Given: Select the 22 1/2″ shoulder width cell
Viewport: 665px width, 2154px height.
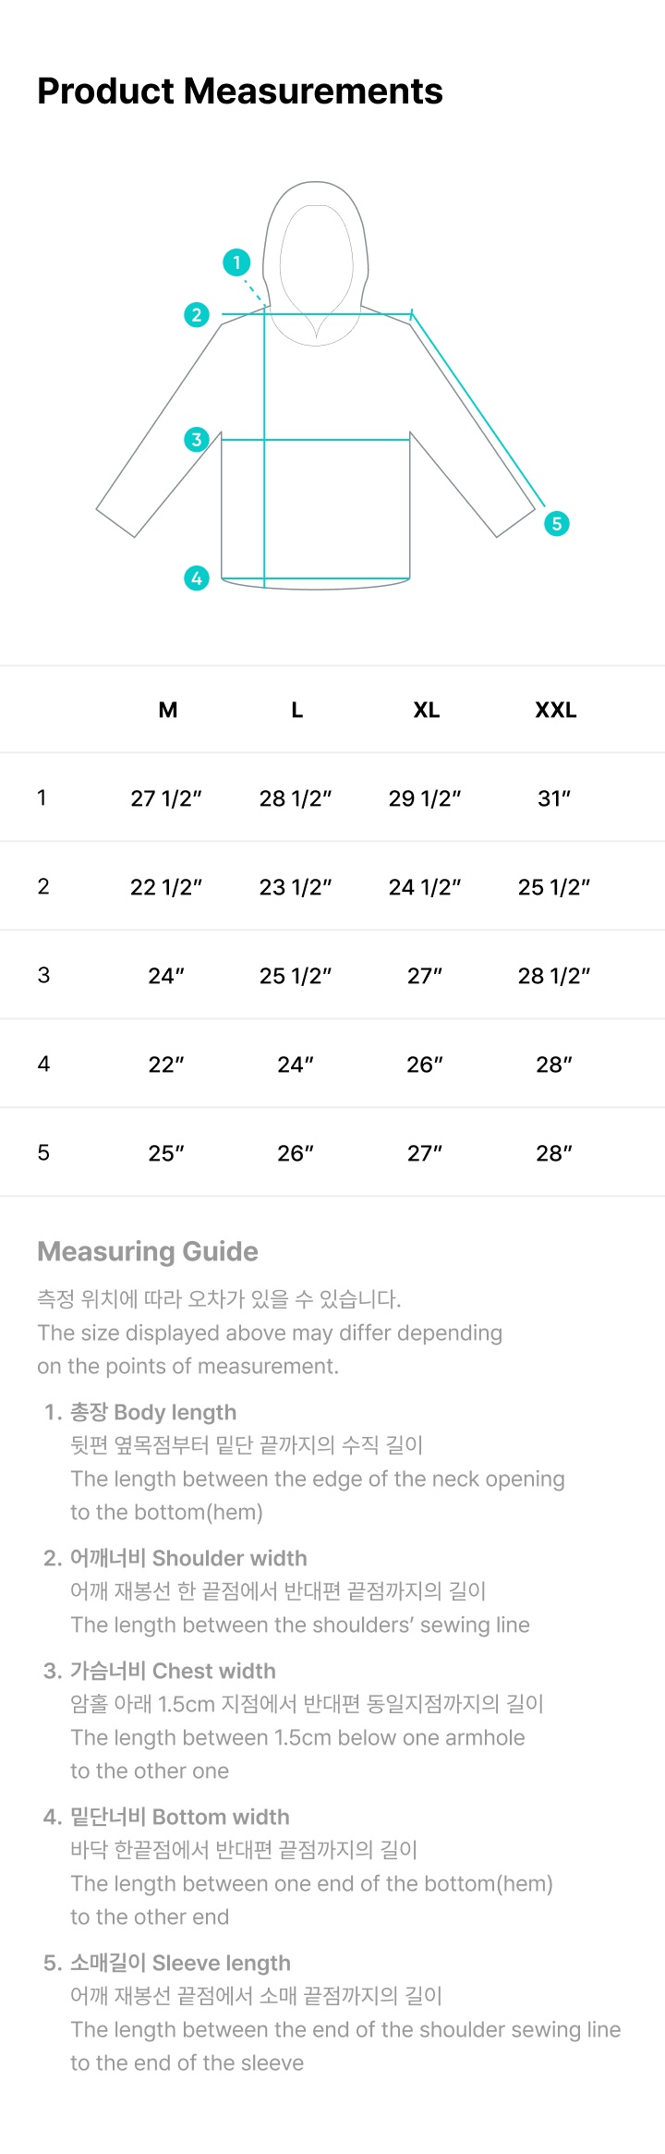Looking at the screenshot, I should click(x=166, y=887).
